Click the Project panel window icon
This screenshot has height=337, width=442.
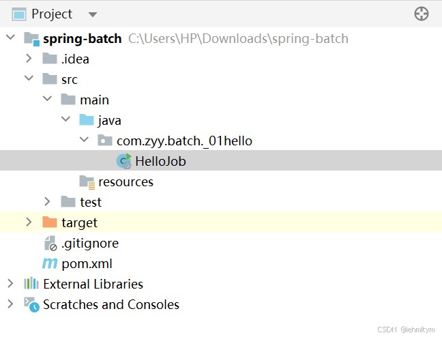19,14
